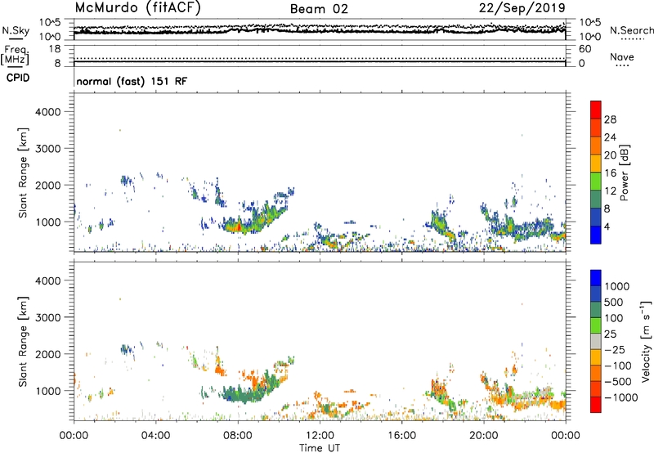Screen dimensions: 654x453
Task: Click the 16:00 time axis label
Action: point(401,436)
